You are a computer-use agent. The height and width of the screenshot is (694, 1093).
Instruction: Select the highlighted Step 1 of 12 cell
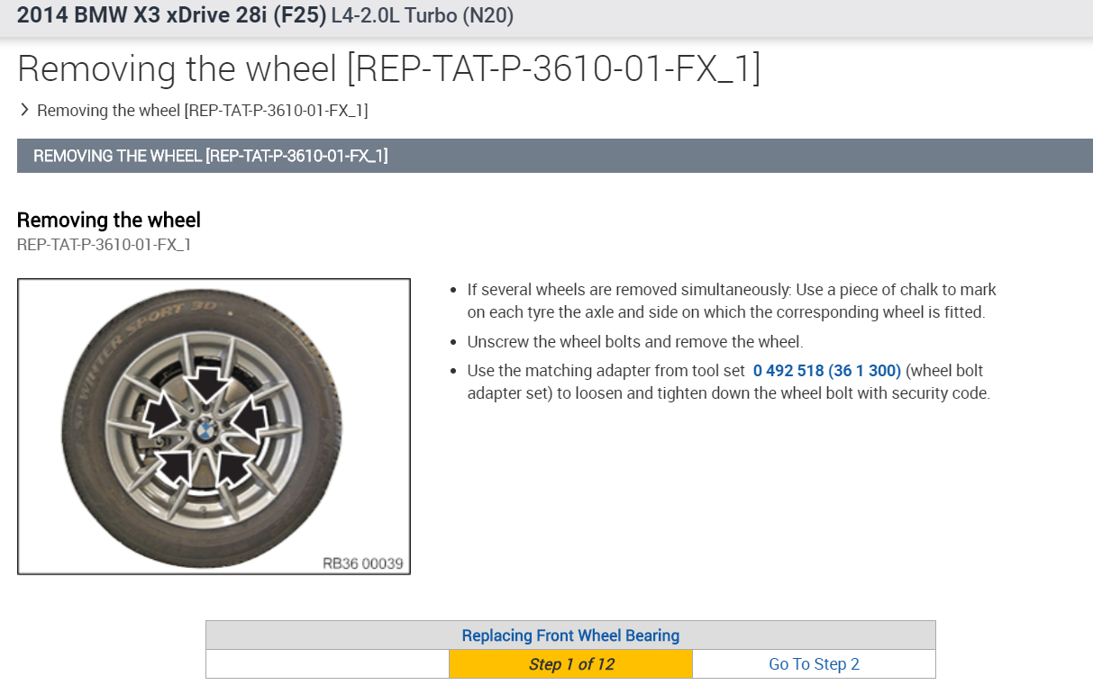(x=570, y=664)
